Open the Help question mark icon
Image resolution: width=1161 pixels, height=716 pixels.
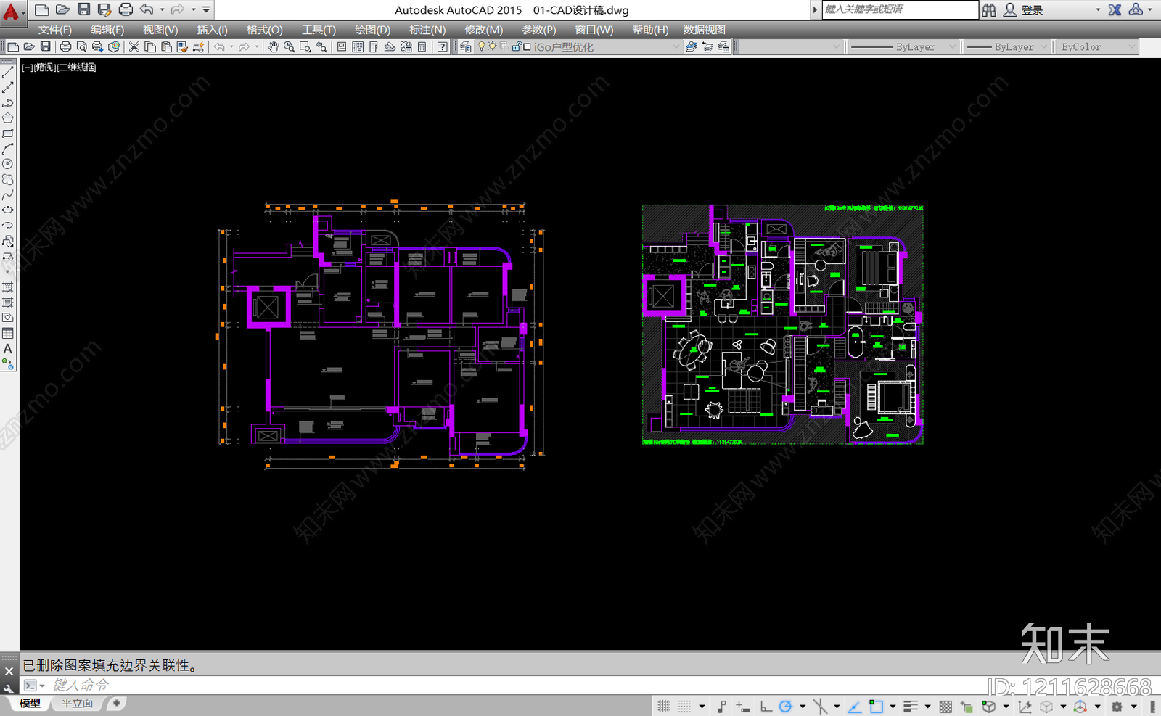pyautogui.click(x=442, y=47)
